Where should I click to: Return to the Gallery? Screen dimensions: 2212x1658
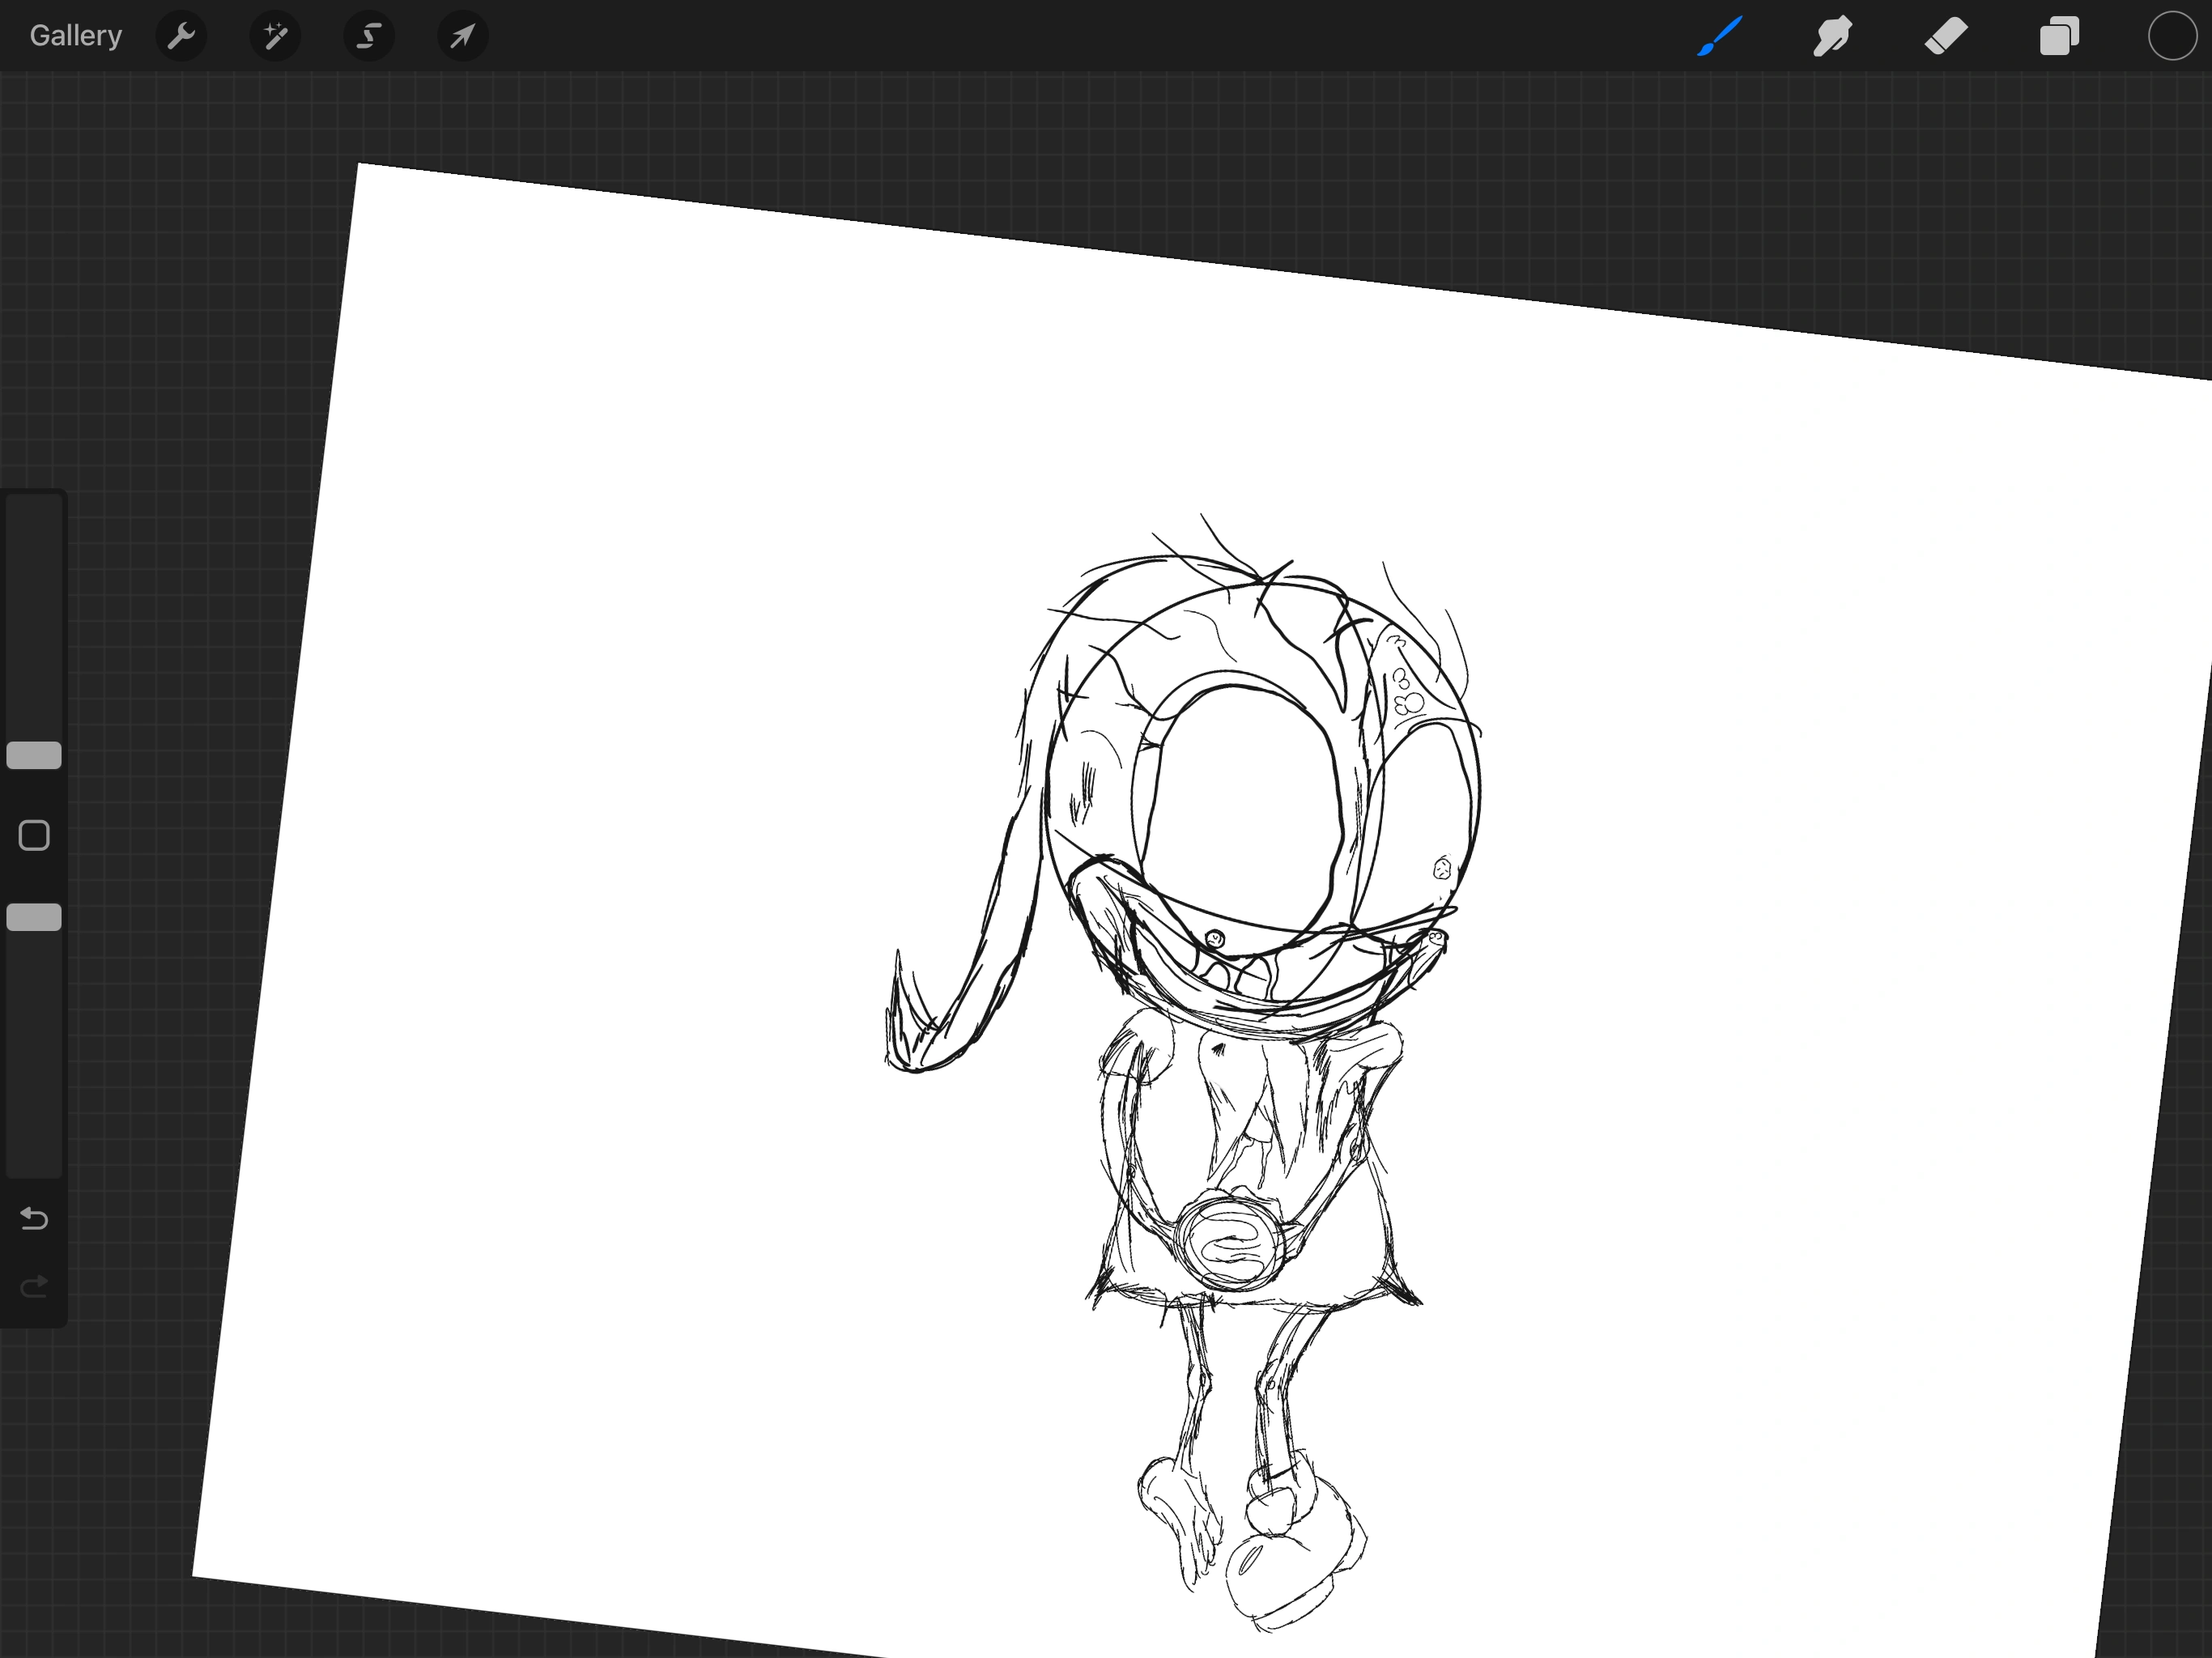[75, 35]
